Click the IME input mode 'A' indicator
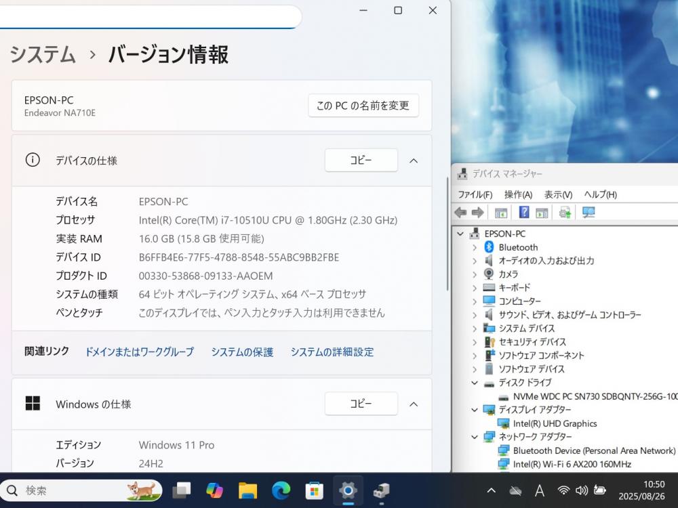678x508 pixels. (539, 490)
